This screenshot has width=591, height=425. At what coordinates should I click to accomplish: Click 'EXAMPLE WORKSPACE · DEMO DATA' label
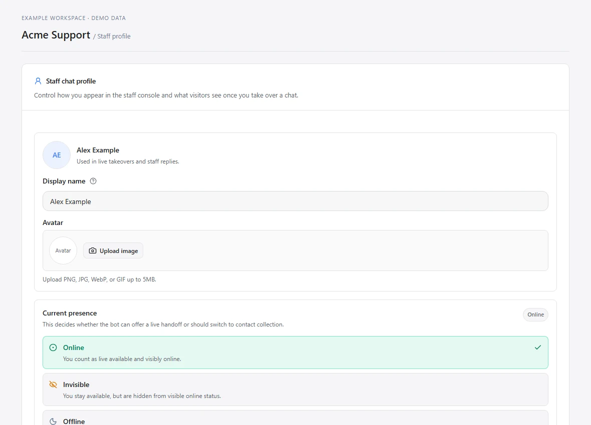click(74, 18)
